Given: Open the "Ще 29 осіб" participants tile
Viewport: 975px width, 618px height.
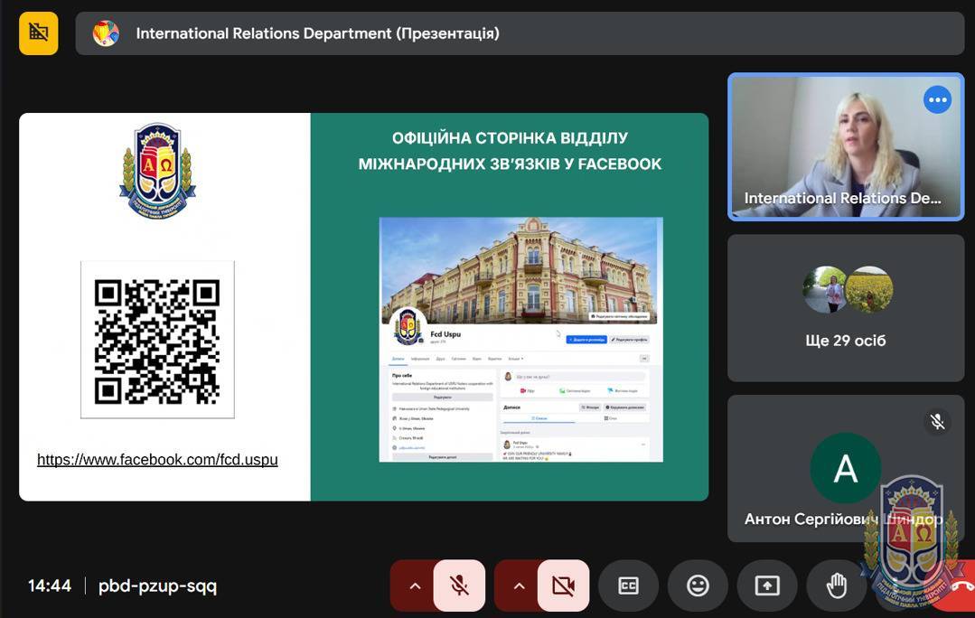Looking at the screenshot, I should 846,308.
